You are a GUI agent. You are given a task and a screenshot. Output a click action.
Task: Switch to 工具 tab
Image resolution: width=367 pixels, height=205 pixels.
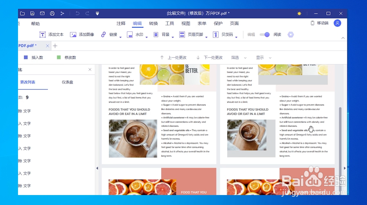[169, 23]
